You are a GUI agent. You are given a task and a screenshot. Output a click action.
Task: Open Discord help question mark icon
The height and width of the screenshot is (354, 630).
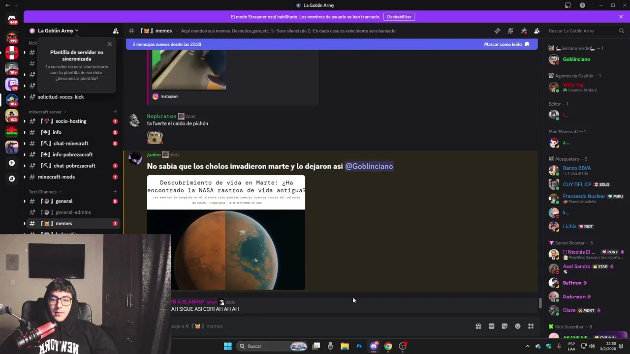tap(583, 5)
